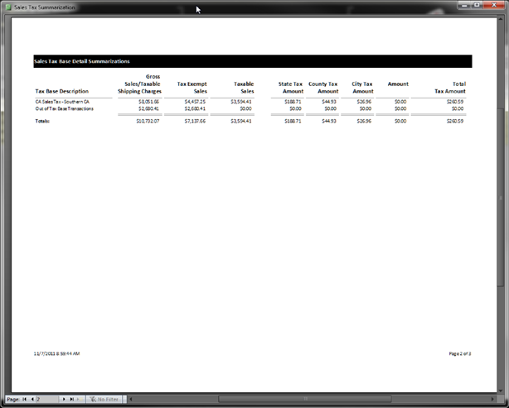This screenshot has width=509, height=408.
Task: Click the Tax Exempt Sales column header
Action: click(191, 88)
